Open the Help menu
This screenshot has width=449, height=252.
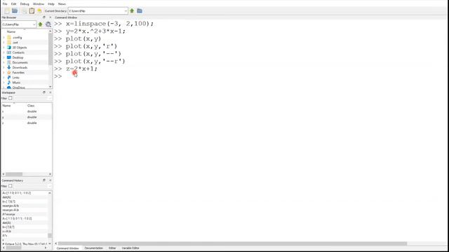tap(51, 4)
